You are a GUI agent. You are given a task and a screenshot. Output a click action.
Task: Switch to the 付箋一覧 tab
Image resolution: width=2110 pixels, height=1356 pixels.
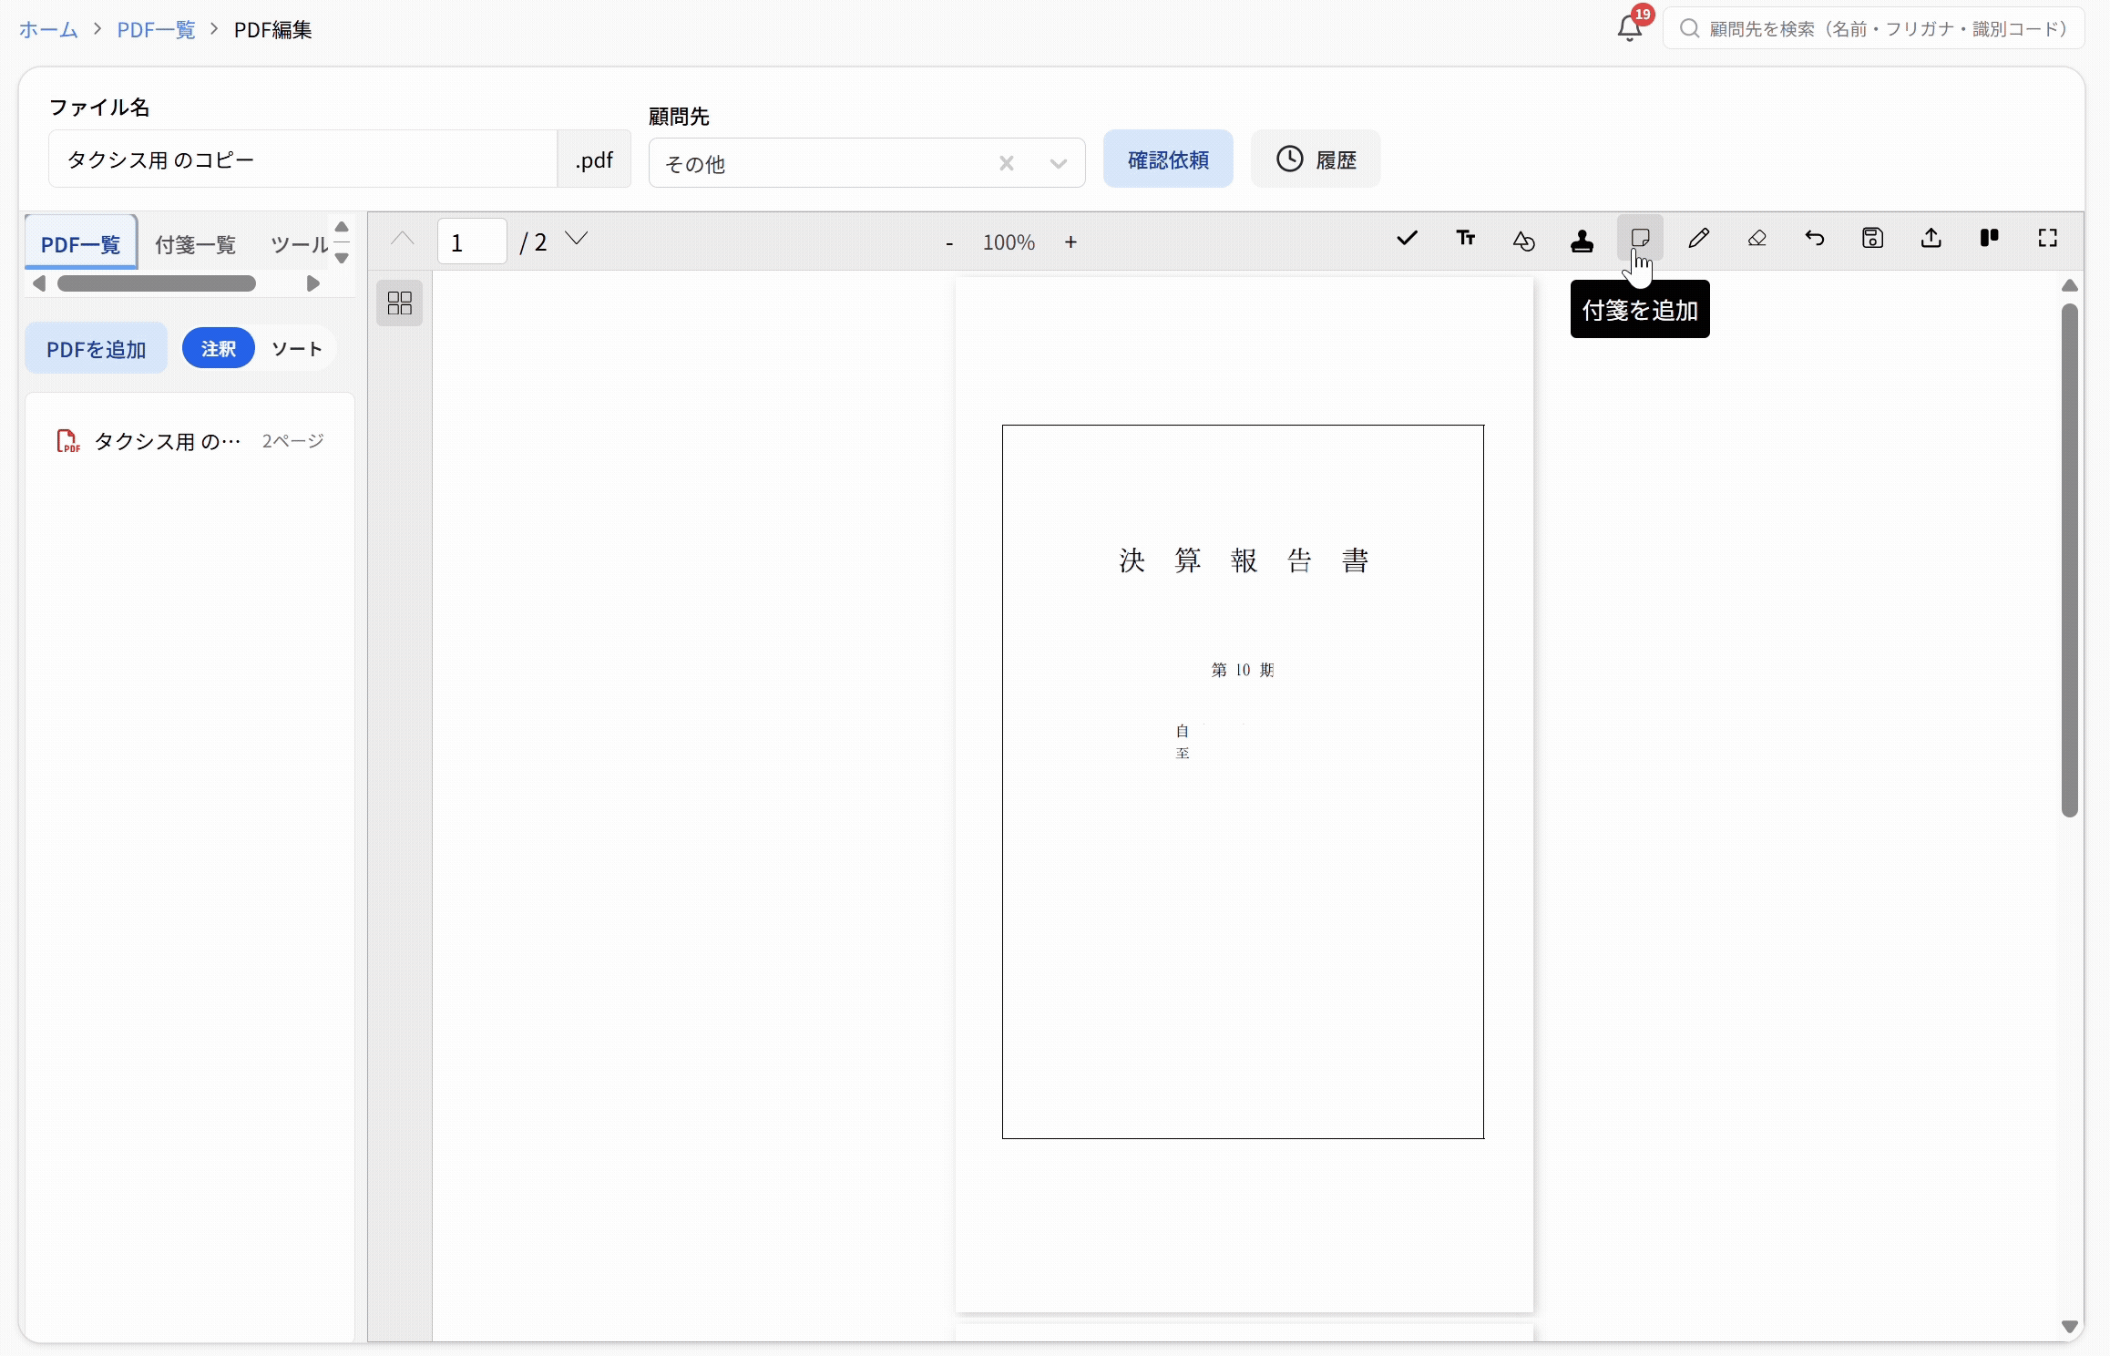[196, 243]
